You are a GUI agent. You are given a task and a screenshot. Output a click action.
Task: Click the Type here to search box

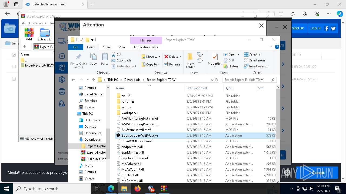pos(52,189)
